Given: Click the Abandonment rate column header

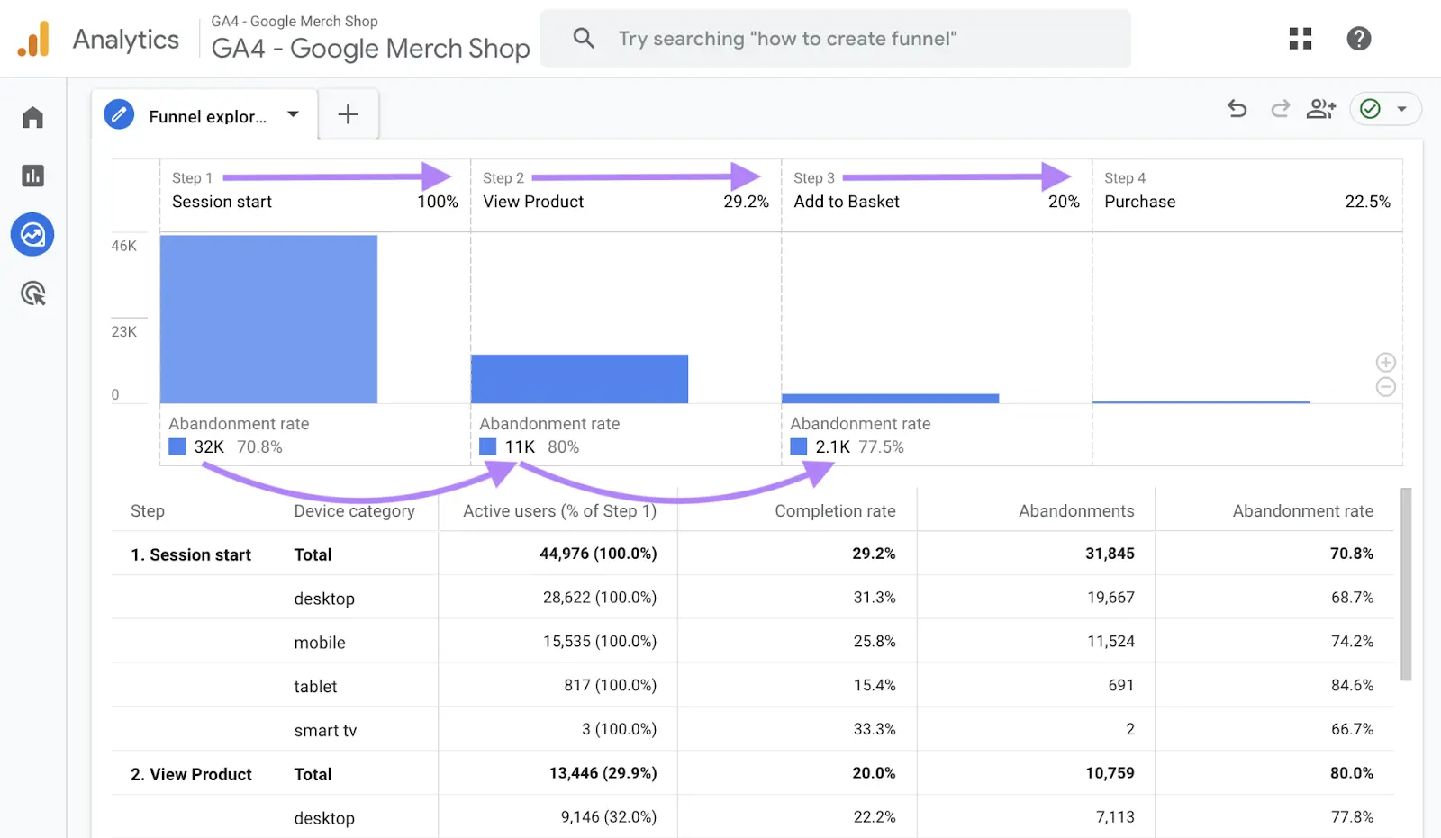Looking at the screenshot, I should [x=1302, y=511].
